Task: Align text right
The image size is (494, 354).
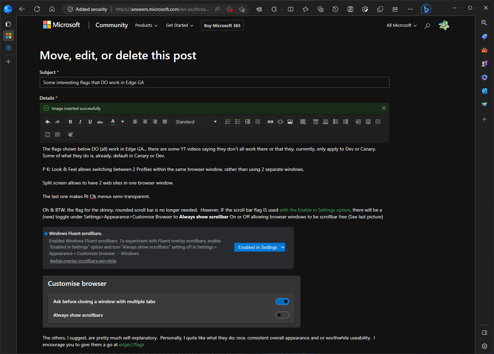Action: point(155,122)
